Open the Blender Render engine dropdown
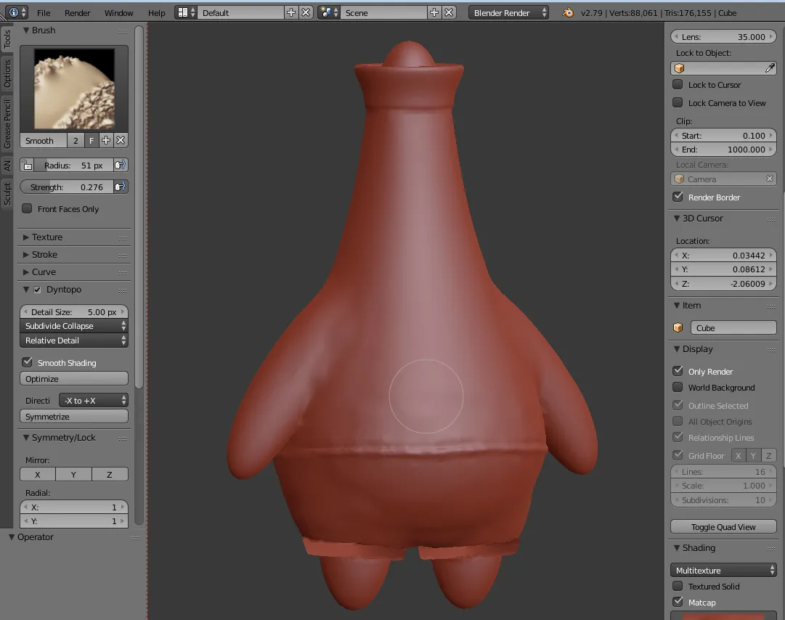This screenshot has width=785, height=620. (508, 12)
